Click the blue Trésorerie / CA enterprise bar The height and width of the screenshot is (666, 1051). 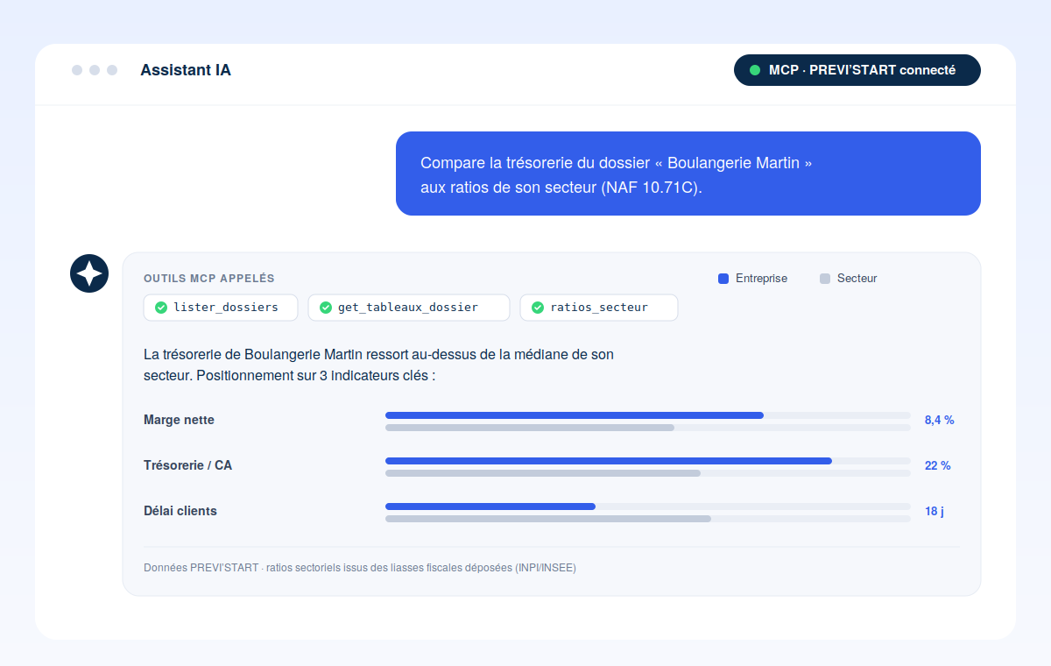coord(609,461)
